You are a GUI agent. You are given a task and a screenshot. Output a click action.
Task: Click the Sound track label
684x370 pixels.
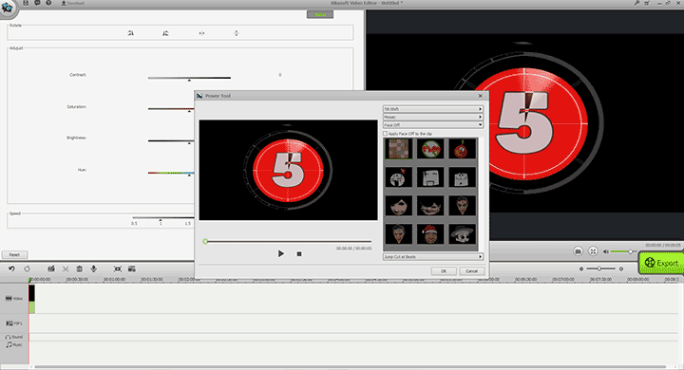[x=14, y=337]
